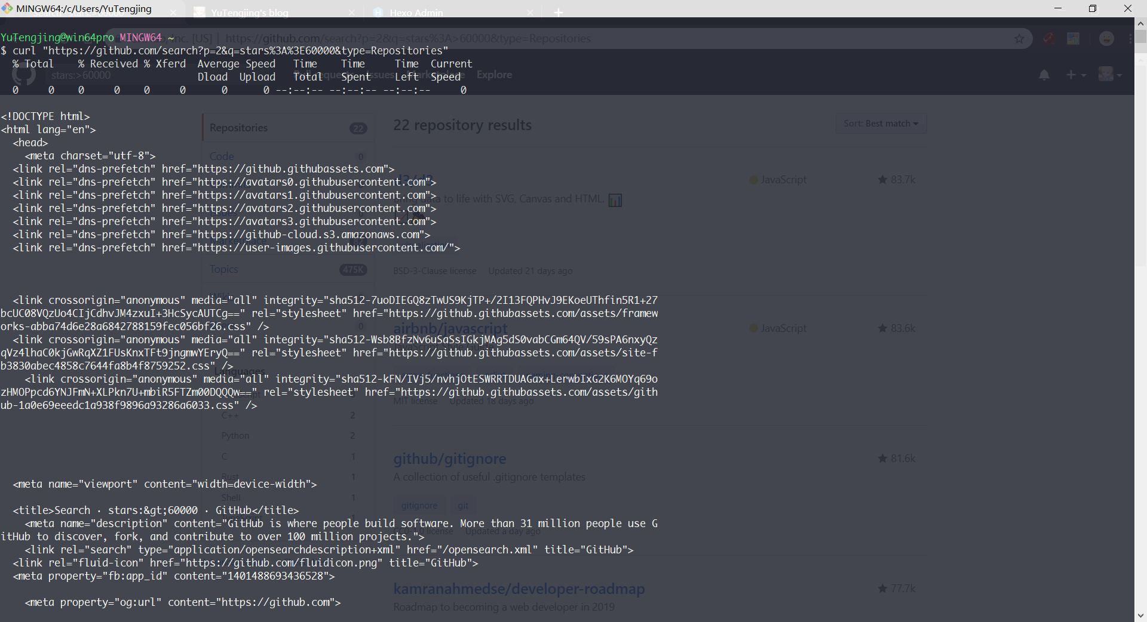The height and width of the screenshot is (622, 1147).
Task: Click the 'BSD-3-Clause license' text
Action: pos(435,271)
